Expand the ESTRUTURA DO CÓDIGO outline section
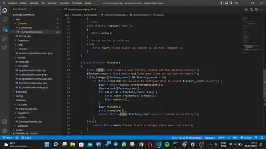Viewport: 266px width, 149px height. coord(36,133)
